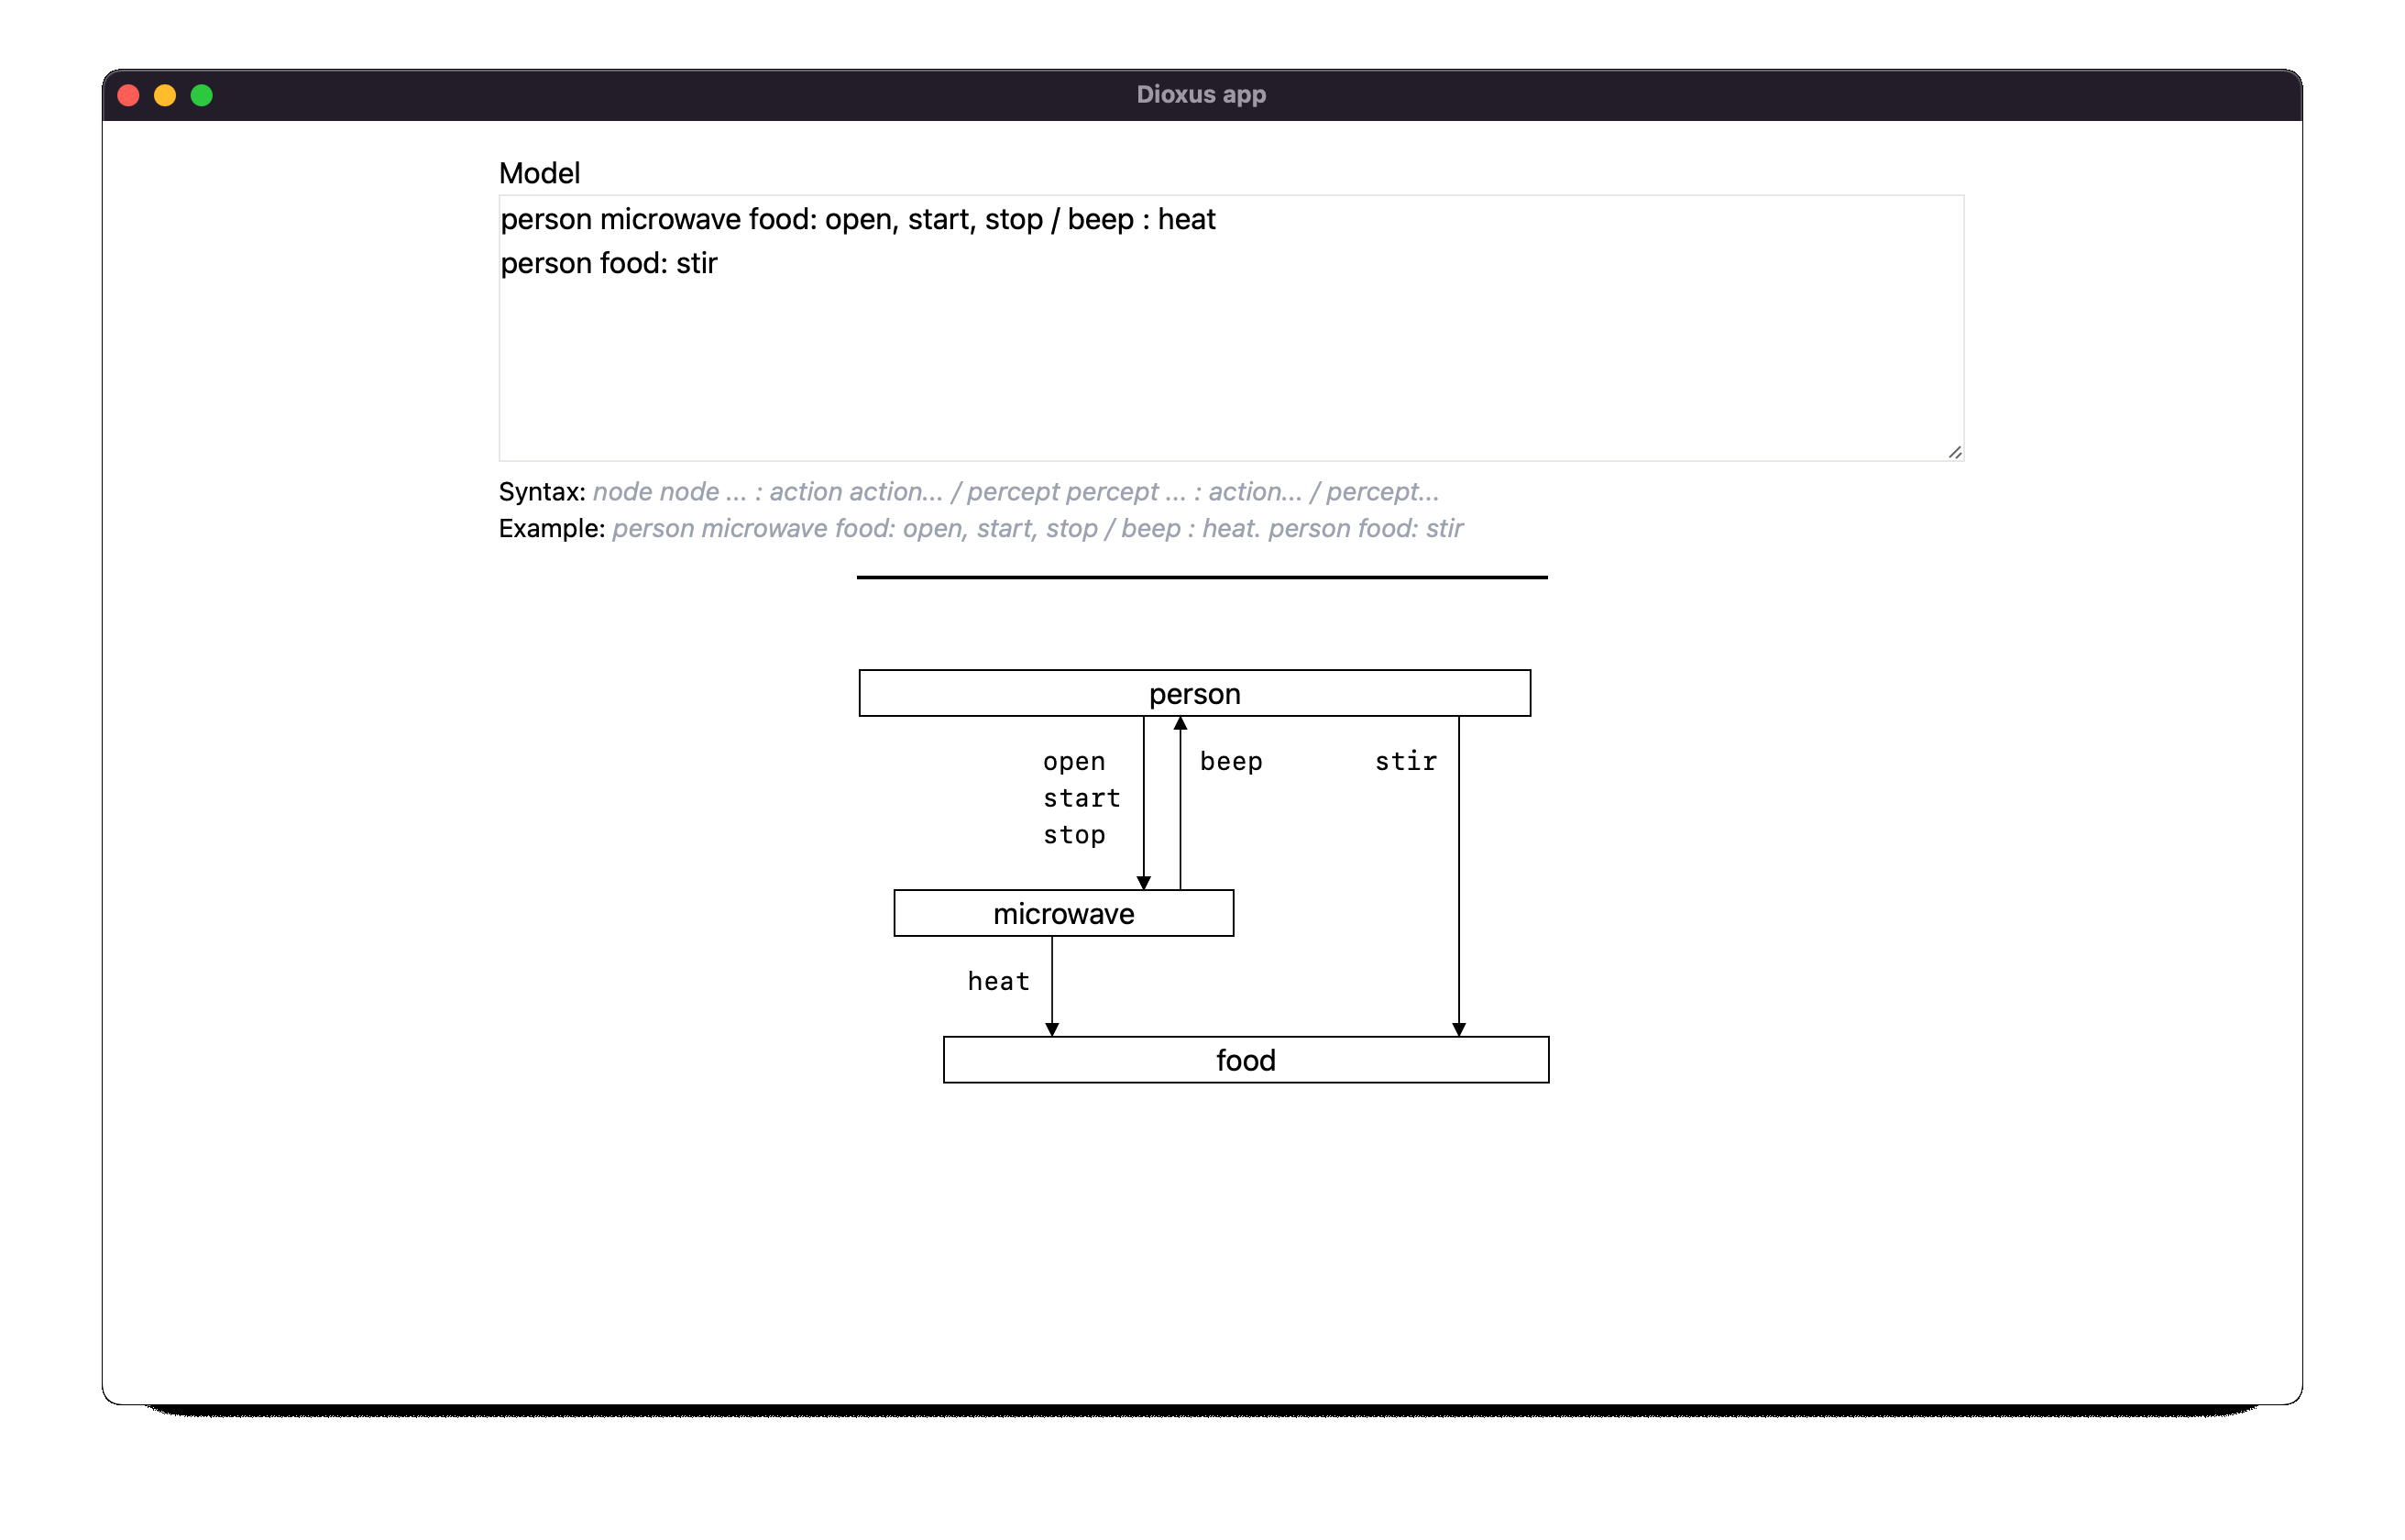The image size is (2405, 1540).
Task: Click the stop action label
Action: 1073,835
